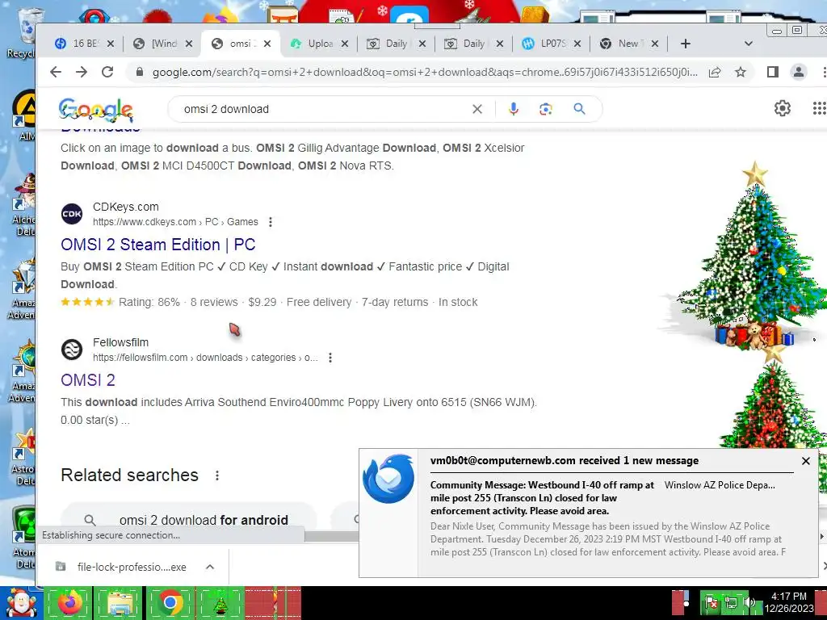Open the Chrome side panel icon
827x620 pixels.
click(773, 72)
